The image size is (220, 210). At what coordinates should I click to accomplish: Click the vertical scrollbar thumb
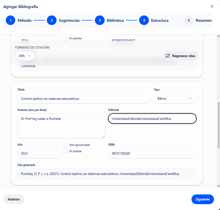pyautogui.click(x=218, y=125)
